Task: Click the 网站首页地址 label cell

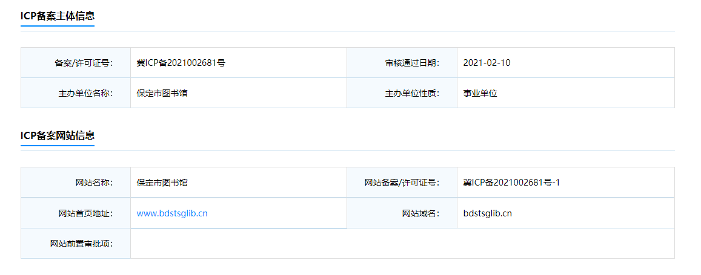Action: coord(76,213)
